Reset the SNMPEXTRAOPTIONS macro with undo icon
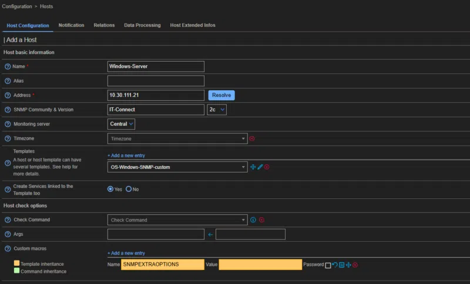 335,265
